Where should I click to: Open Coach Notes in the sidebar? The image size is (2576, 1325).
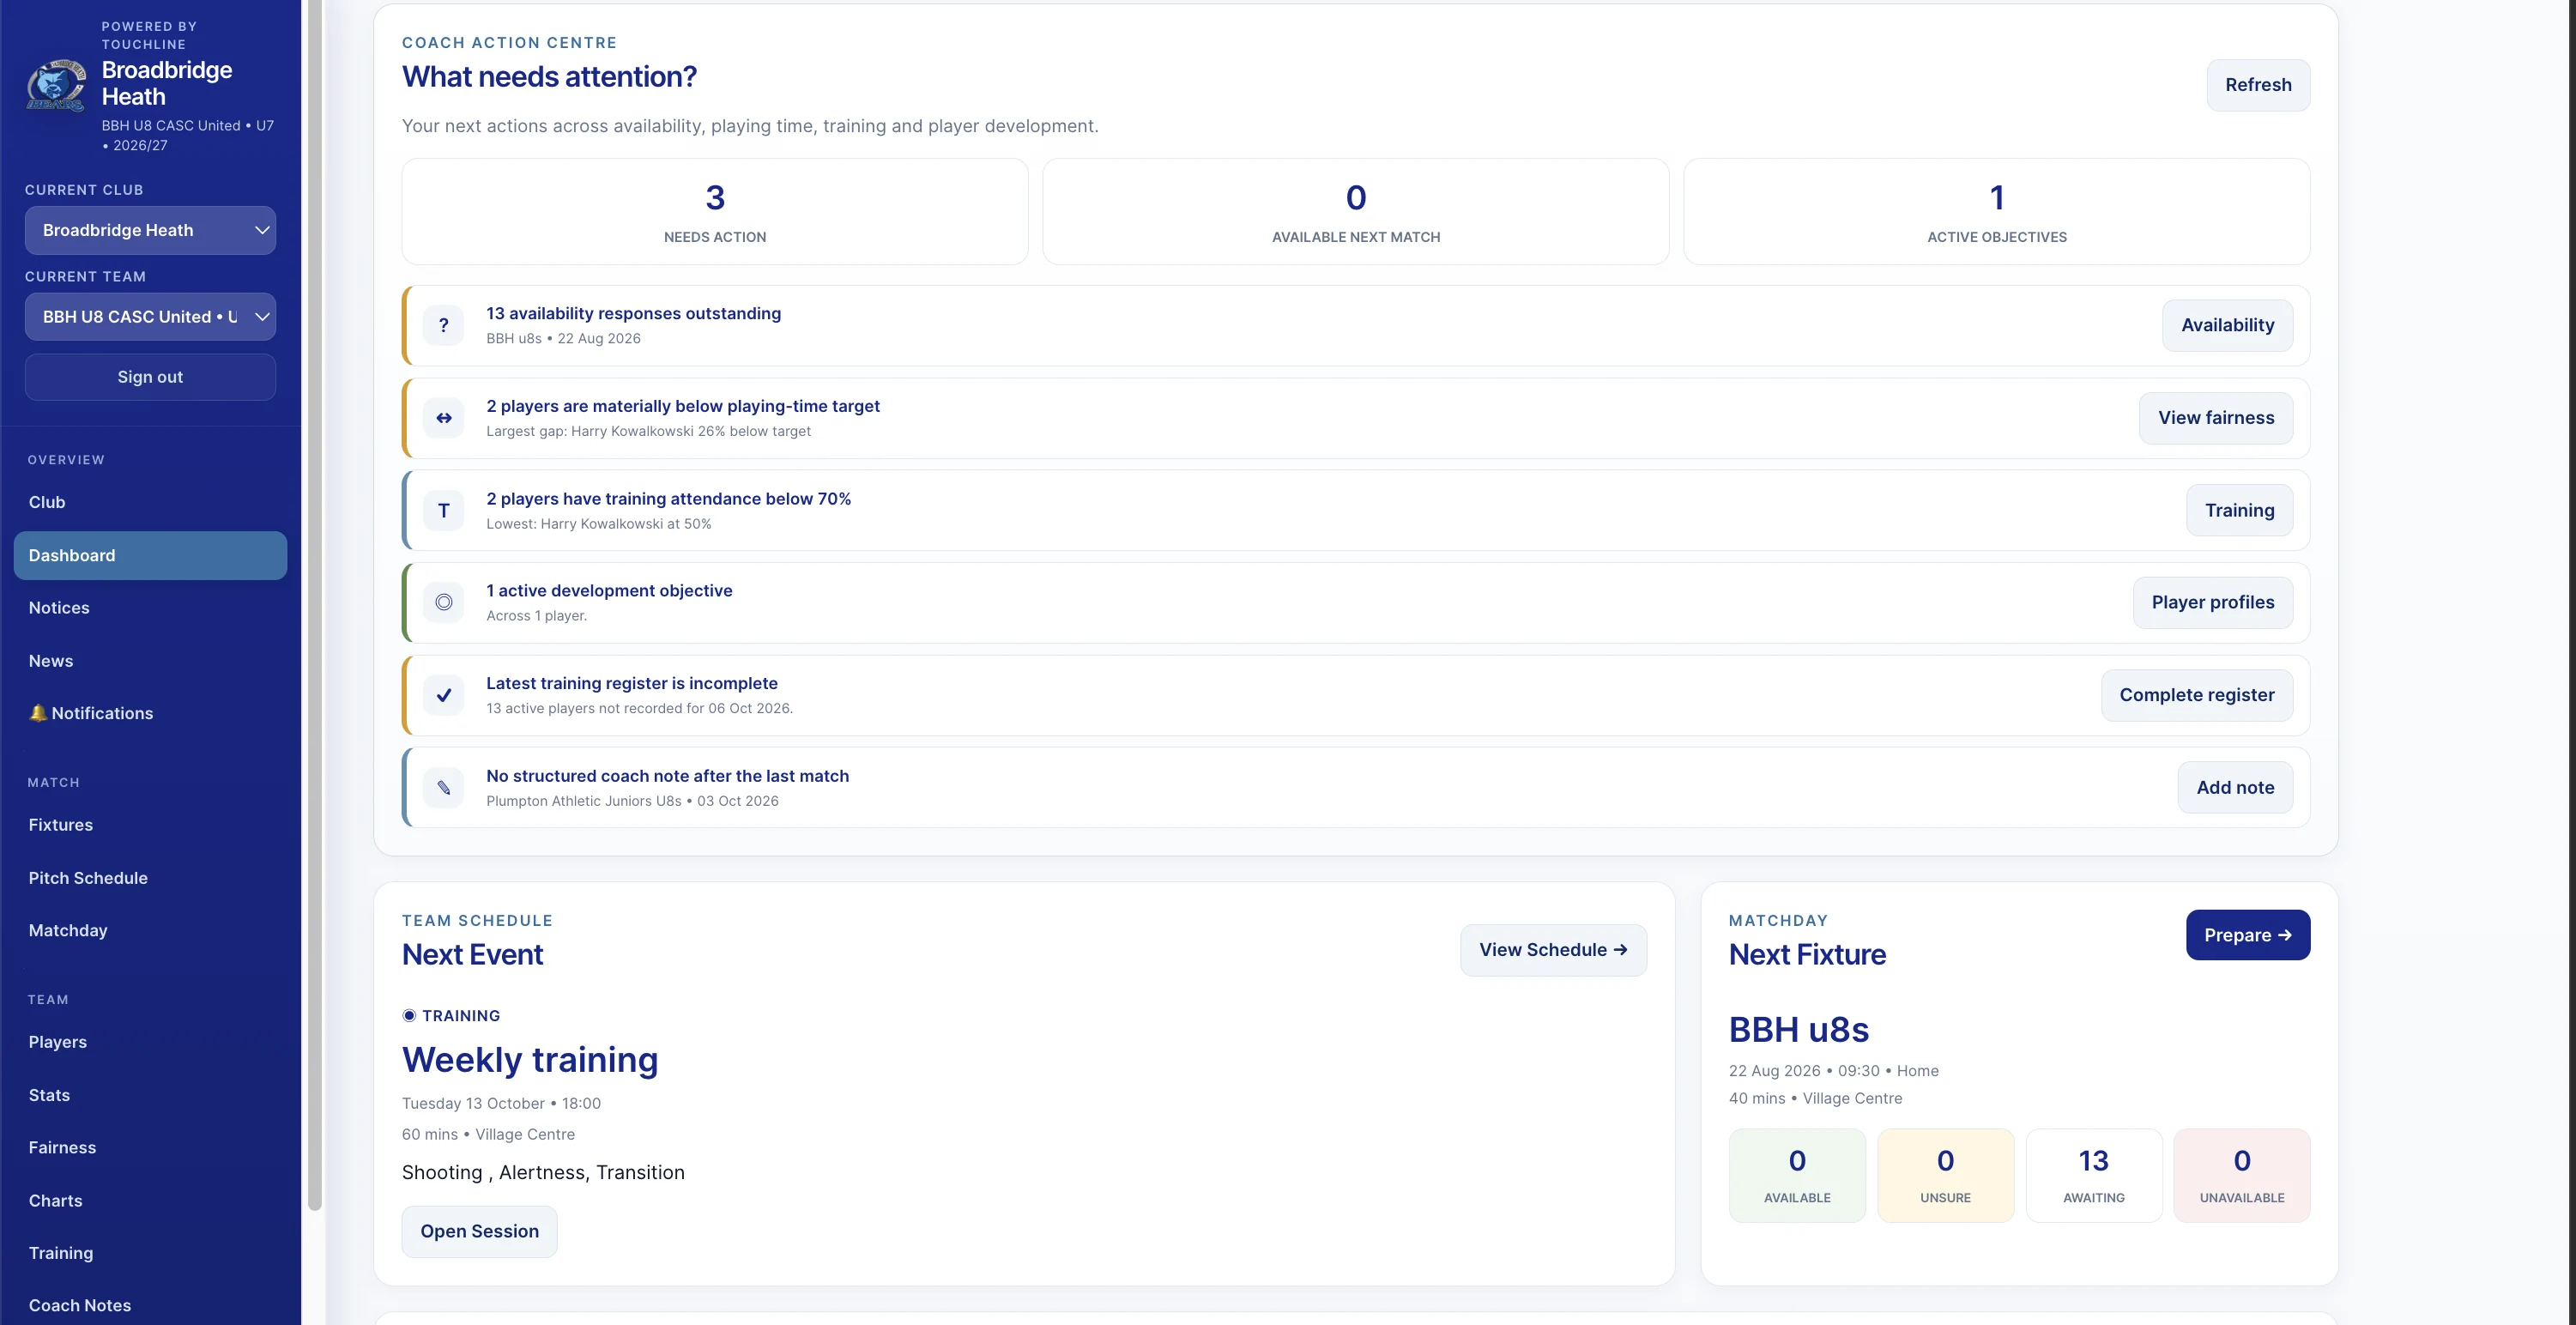[150, 1305]
